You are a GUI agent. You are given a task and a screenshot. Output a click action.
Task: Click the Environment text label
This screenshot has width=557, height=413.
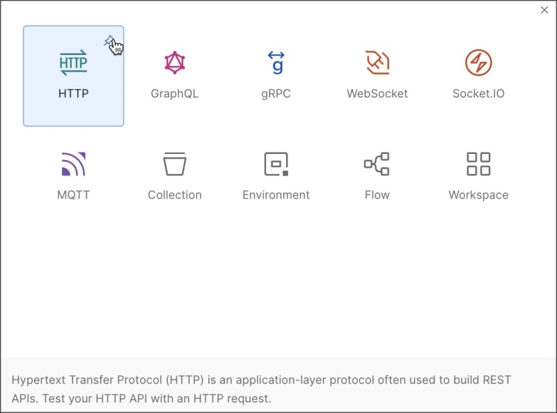point(276,195)
